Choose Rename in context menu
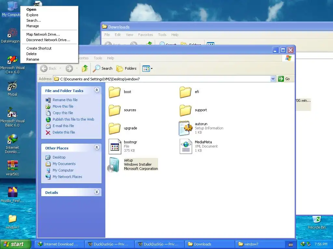 coord(49,59)
